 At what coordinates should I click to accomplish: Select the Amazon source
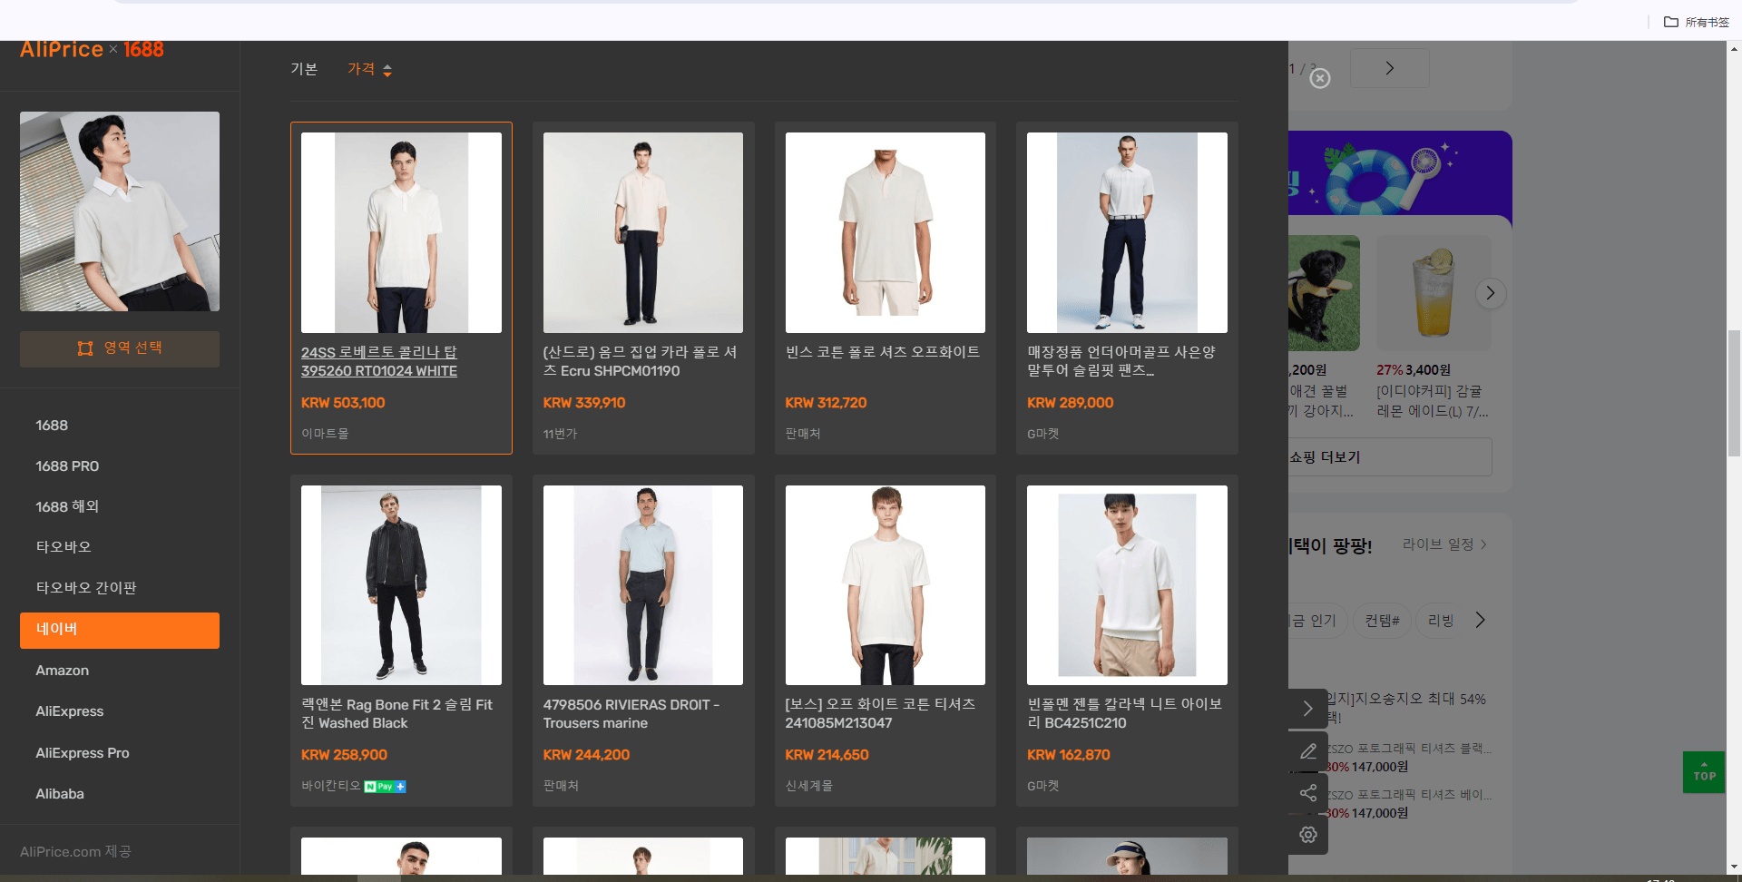120,671
